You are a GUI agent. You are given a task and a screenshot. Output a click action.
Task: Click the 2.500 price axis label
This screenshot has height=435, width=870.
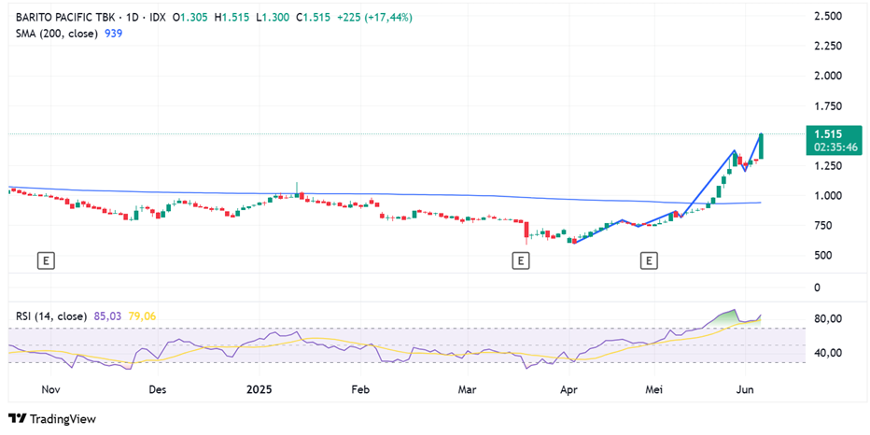[828, 16]
